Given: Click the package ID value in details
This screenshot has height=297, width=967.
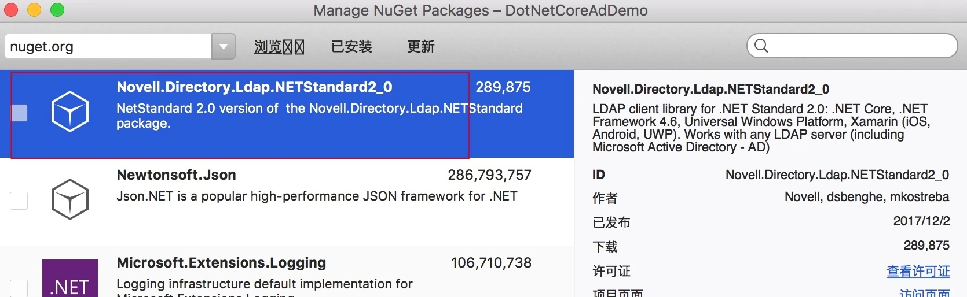Looking at the screenshot, I should coord(837,175).
